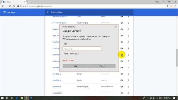Open more actions for hocvienmang.com trieuthan92pro
This screenshot has height=100, width=178.
[128, 23]
